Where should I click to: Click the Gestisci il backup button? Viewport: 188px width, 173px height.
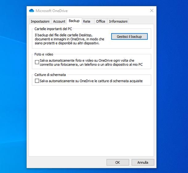click(x=129, y=36)
